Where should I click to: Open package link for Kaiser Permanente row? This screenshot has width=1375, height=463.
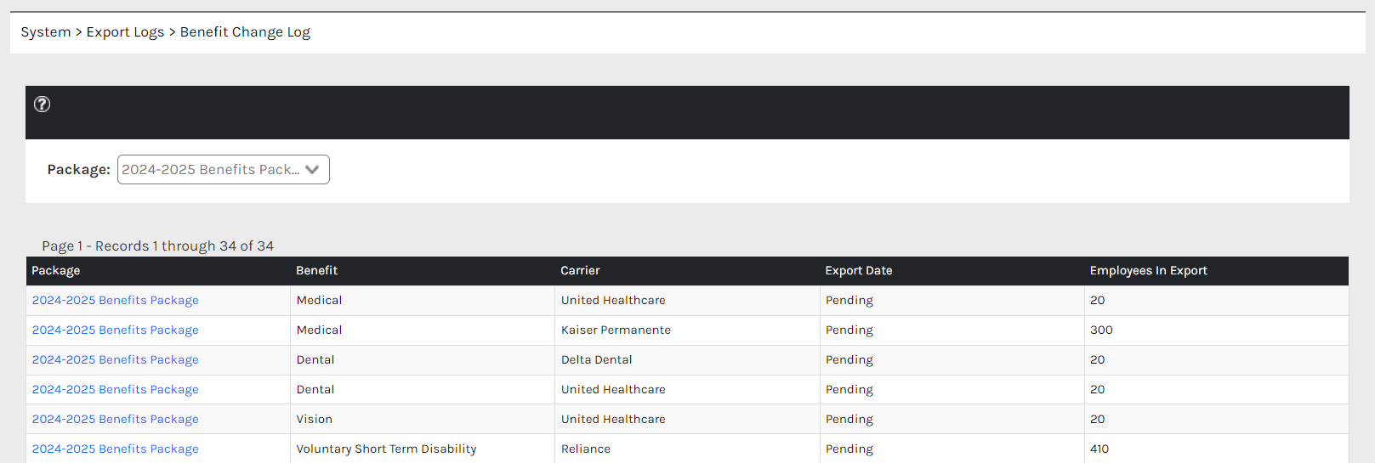(x=116, y=330)
